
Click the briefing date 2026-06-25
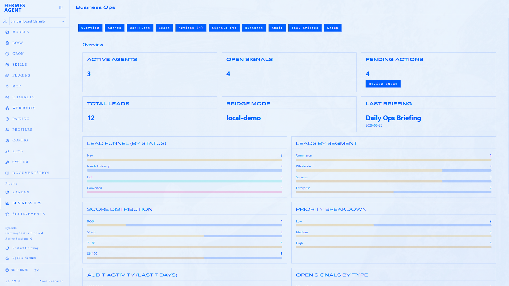click(x=374, y=126)
